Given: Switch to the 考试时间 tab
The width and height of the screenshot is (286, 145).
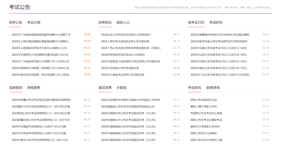Looking at the screenshot, I should [216, 23].
